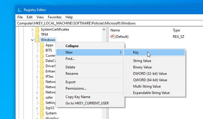Click the safer folder icon
This screenshot has width=203, height=119.
42,97
